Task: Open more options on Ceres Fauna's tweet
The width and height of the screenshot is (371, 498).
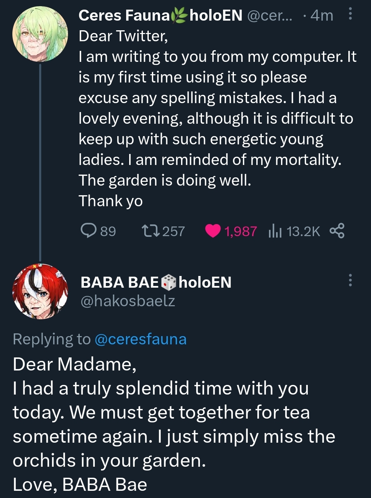Action: click(350, 14)
